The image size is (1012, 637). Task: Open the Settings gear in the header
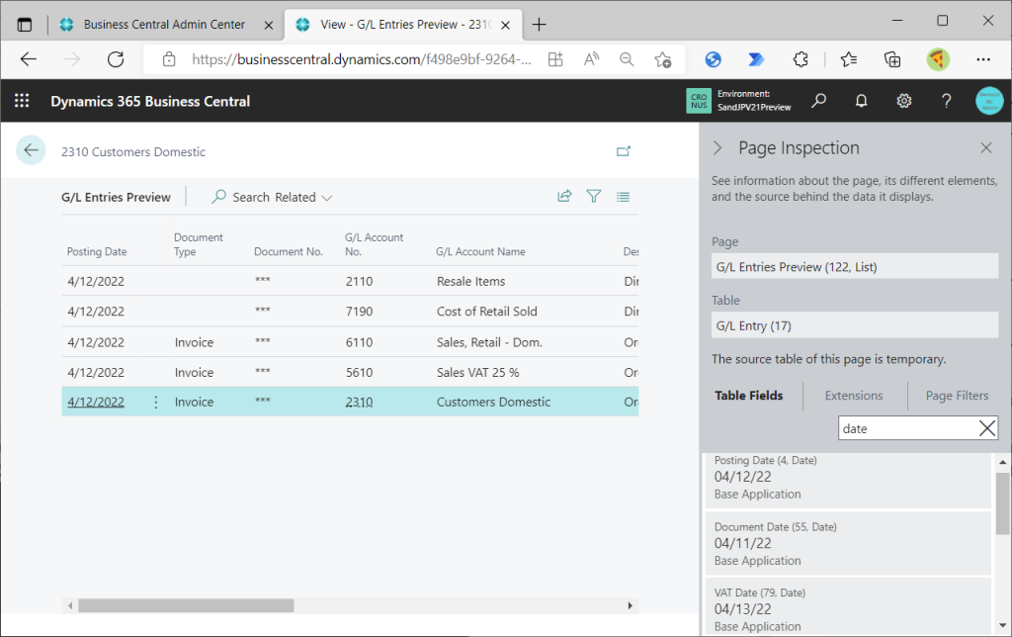[903, 101]
